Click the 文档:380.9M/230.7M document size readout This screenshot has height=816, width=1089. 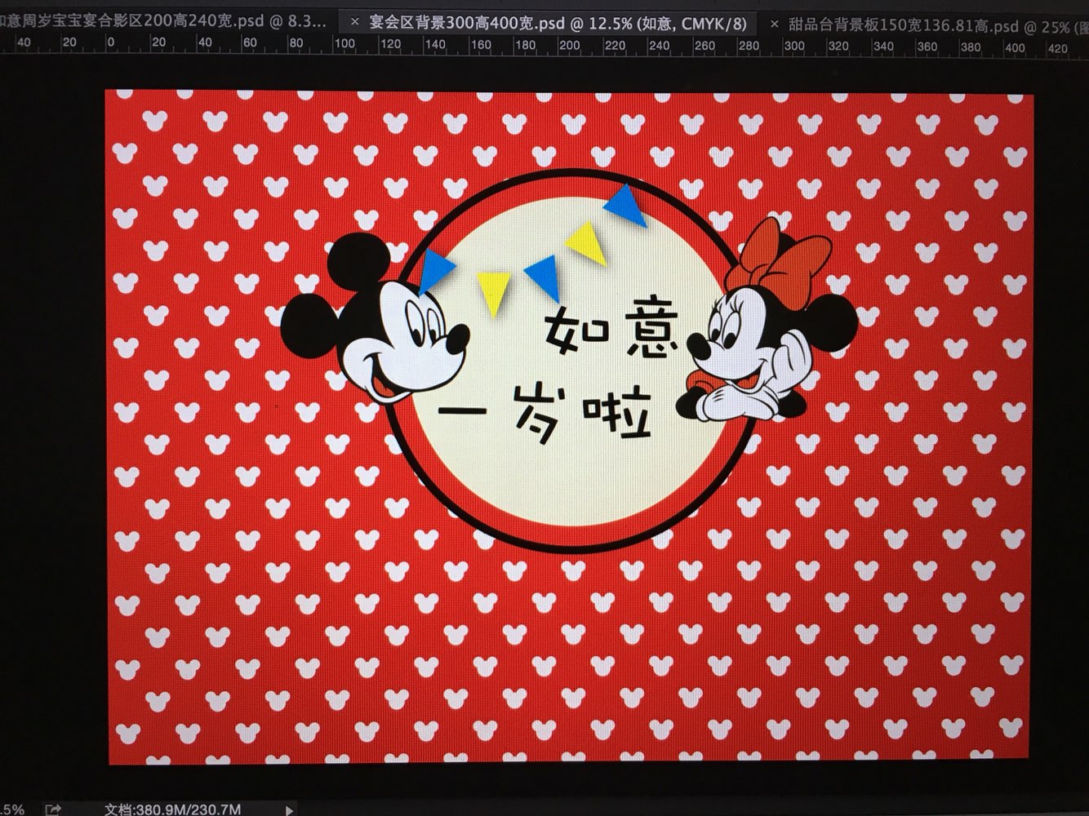(172, 809)
